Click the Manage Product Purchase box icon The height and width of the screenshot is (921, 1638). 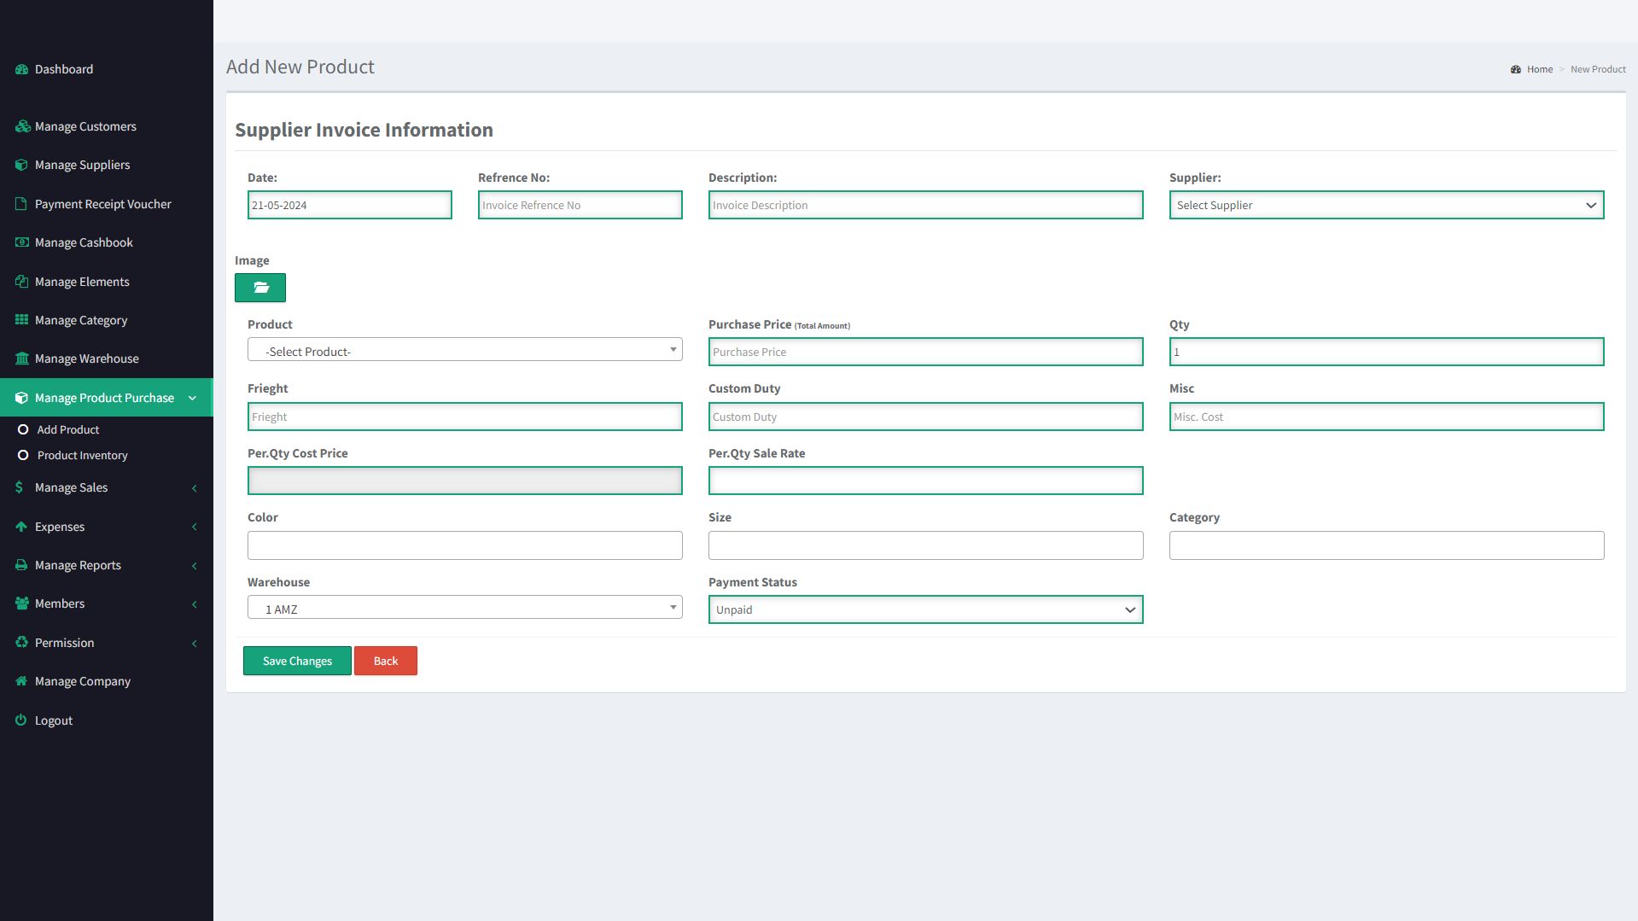coord(21,398)
